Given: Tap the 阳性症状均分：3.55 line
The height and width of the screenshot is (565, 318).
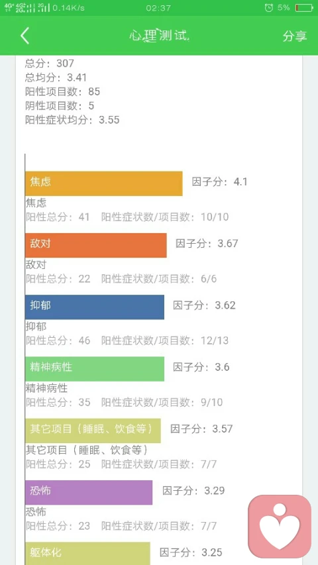Looking at the screenshot, I should point(72,120).
